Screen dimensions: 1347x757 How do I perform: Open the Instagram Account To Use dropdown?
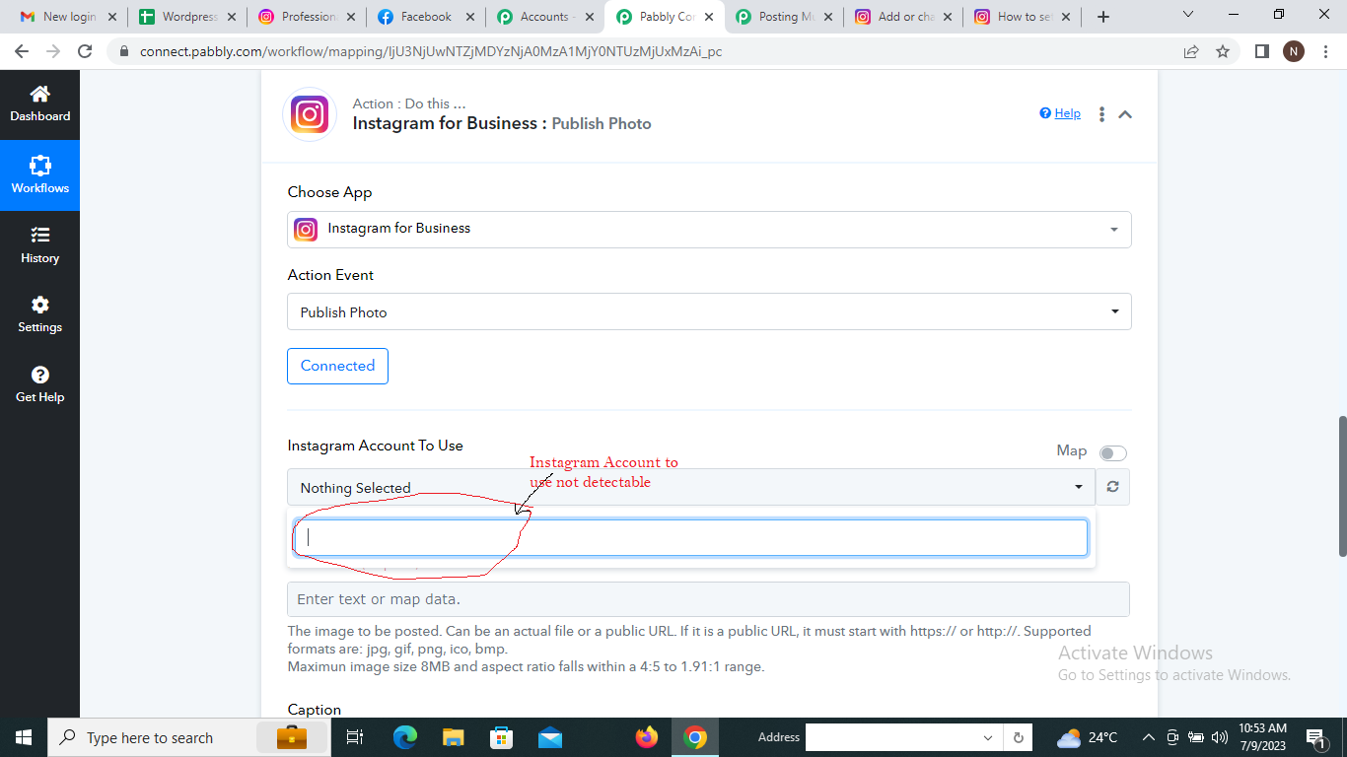pos(691,487)
